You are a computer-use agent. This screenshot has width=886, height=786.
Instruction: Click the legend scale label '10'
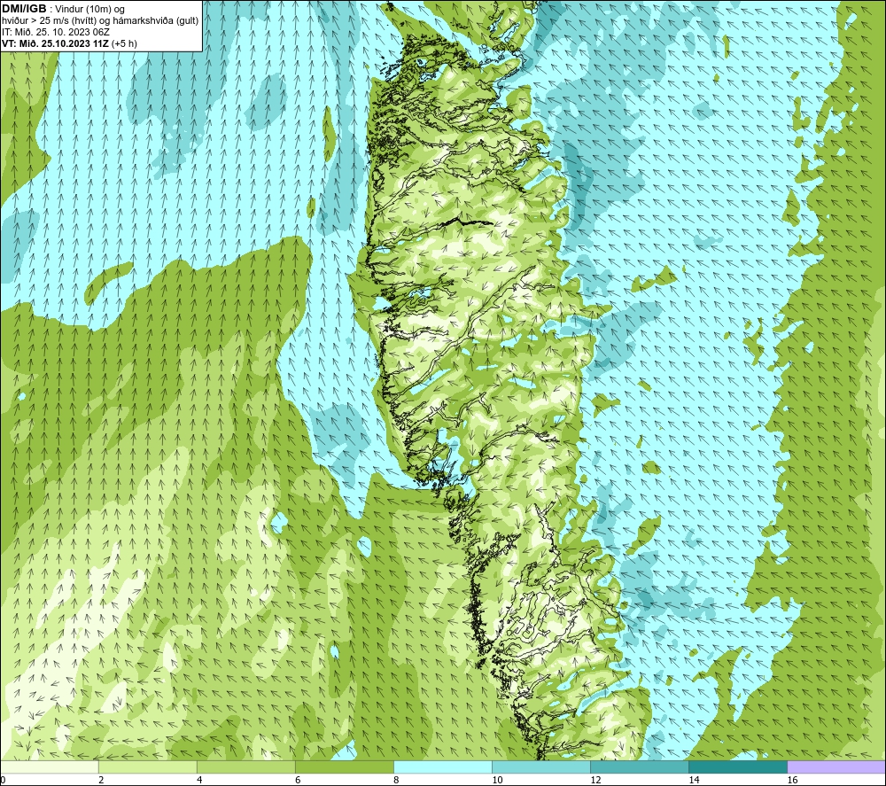click(x=497, y=780)
